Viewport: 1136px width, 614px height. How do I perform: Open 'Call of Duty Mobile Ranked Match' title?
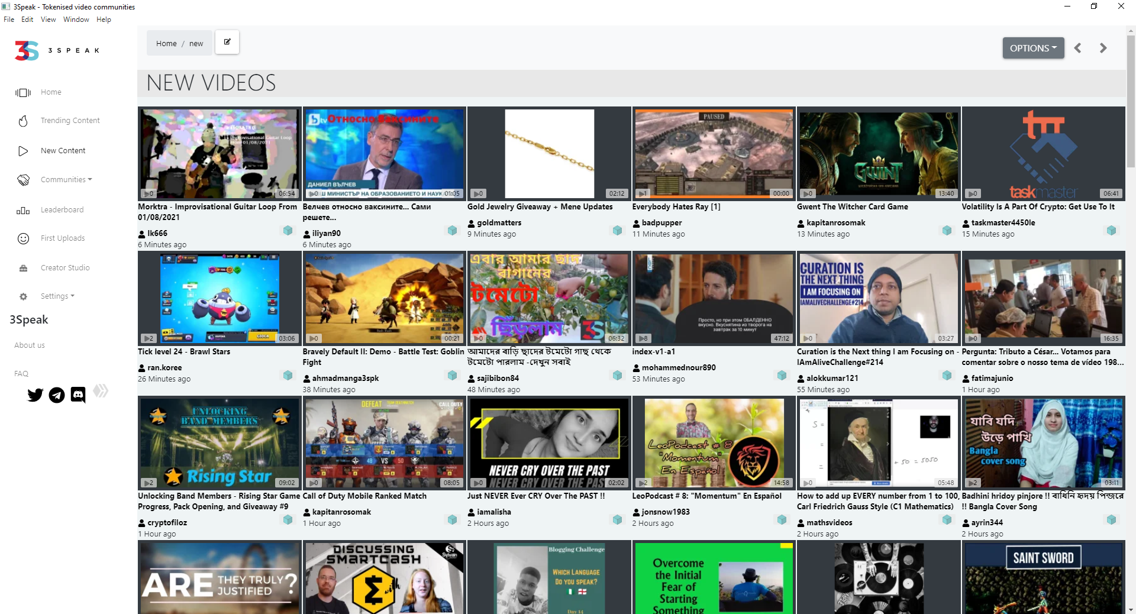click(364, 496)
